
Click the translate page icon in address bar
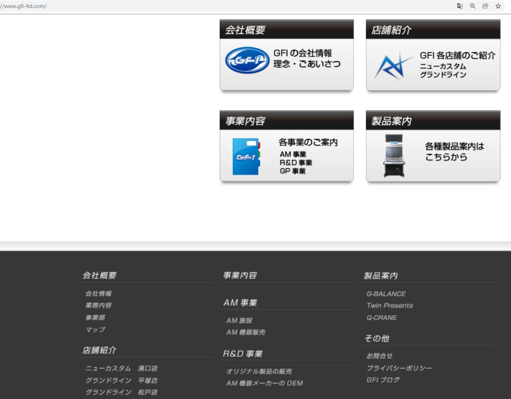click(460, 6)
